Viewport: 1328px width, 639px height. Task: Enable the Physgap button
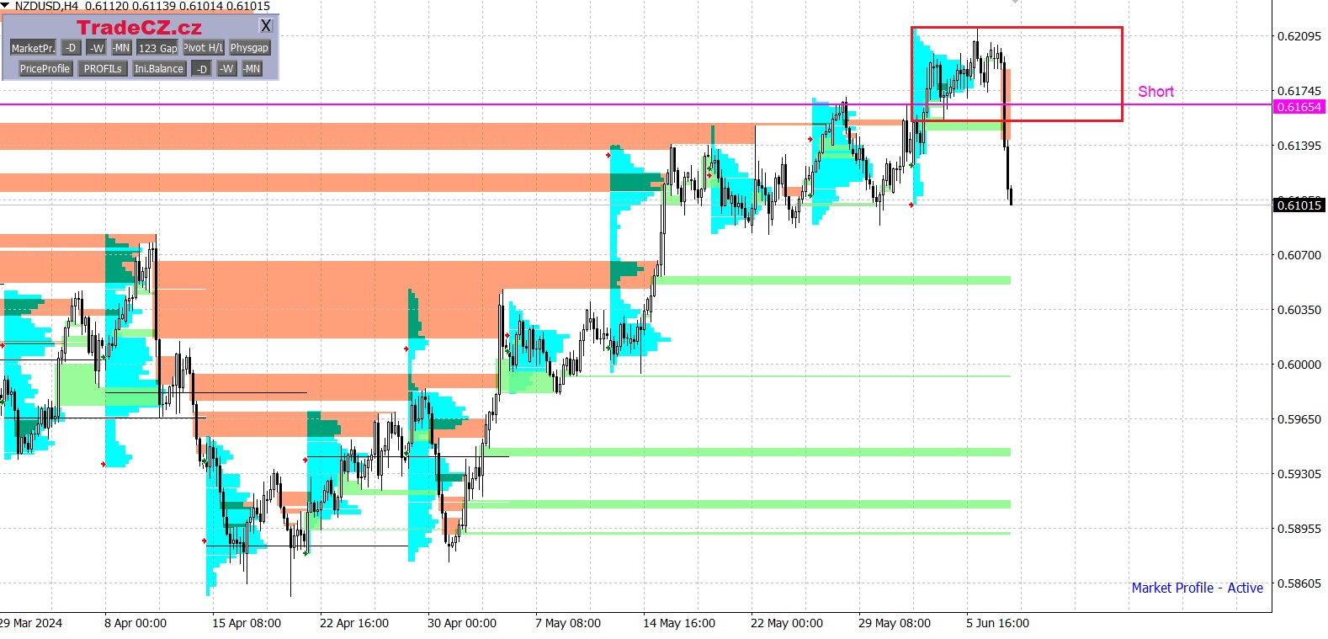[249, 48]
